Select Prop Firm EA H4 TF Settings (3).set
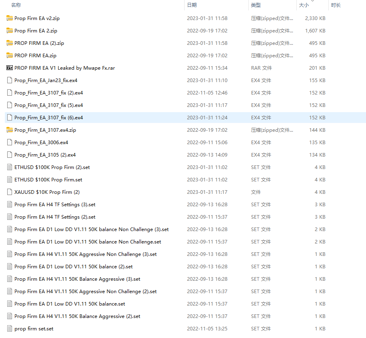366x338 pixels. coord(55,204)
